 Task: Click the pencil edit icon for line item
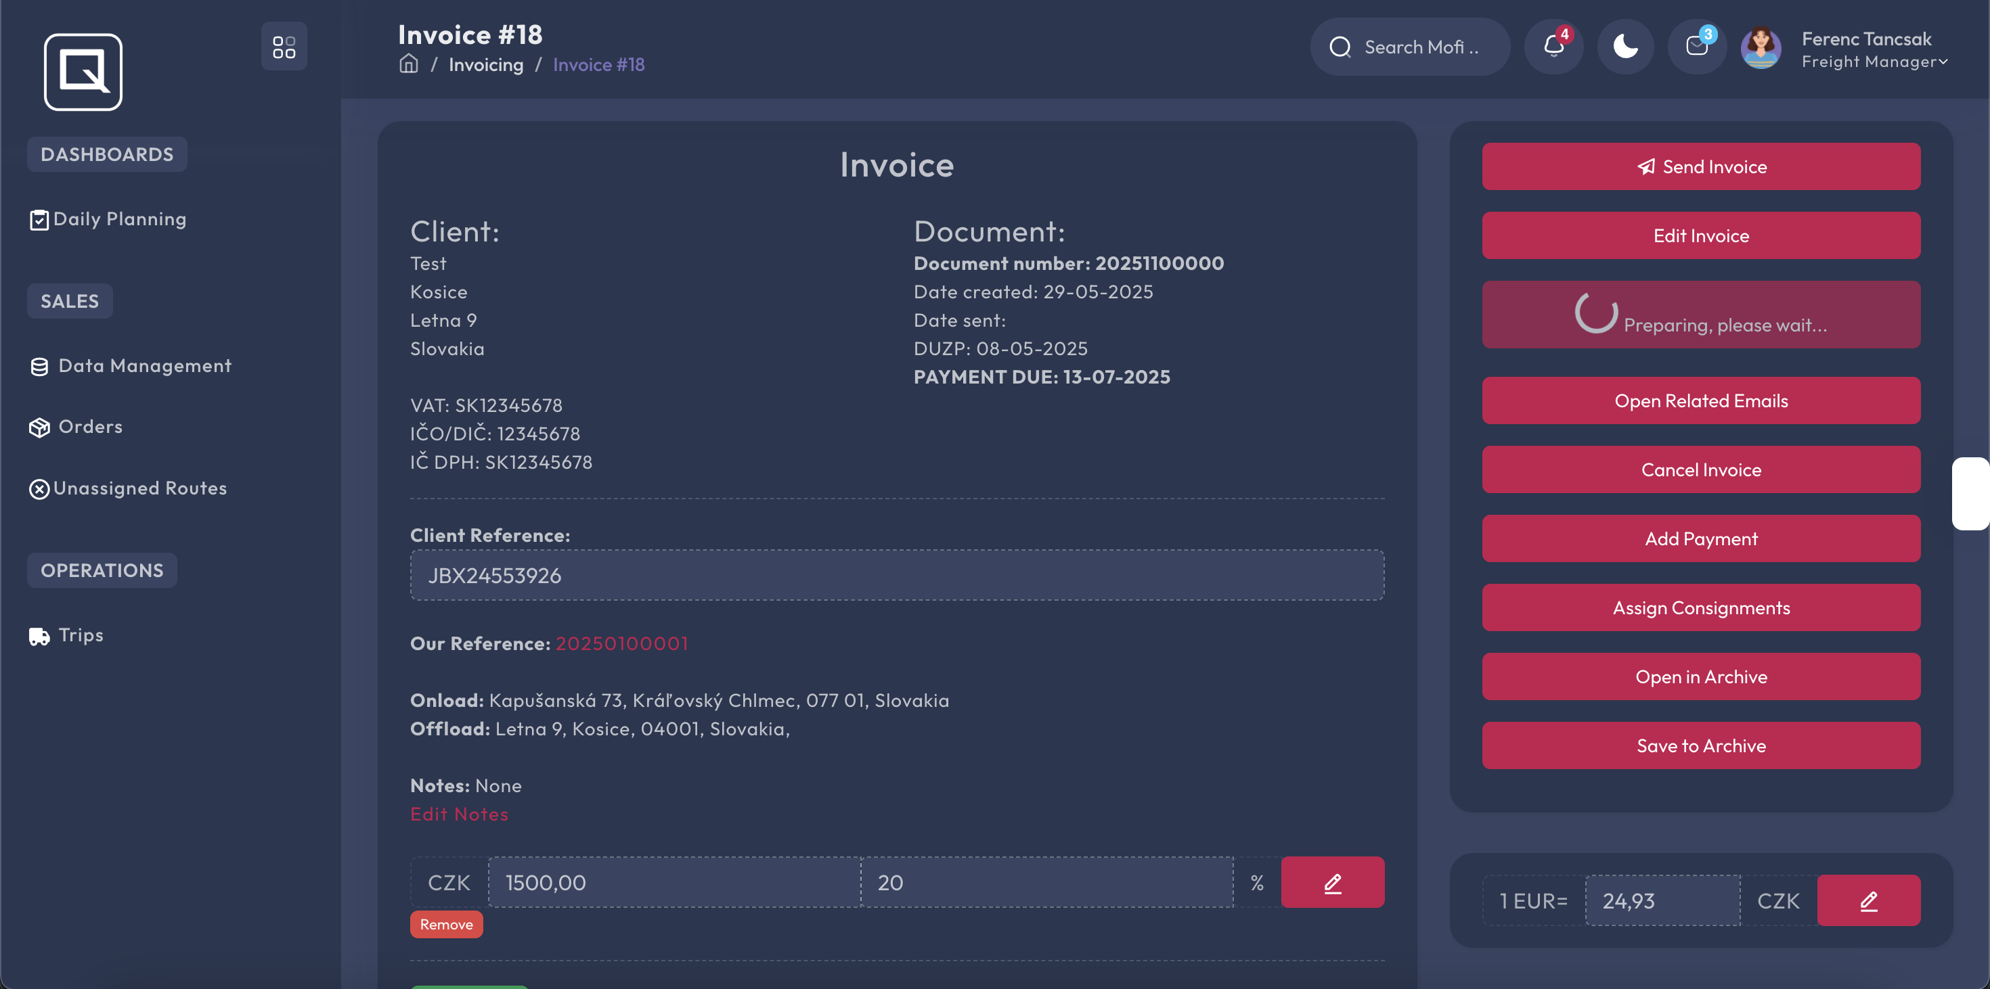[1333, 883]
